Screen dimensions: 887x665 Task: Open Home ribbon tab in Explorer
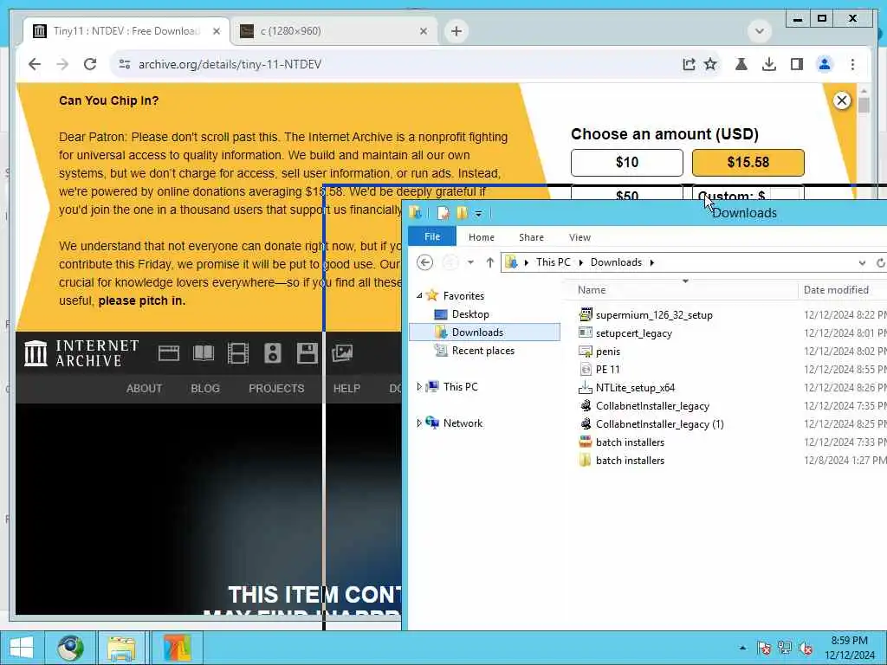coord(482,237)
